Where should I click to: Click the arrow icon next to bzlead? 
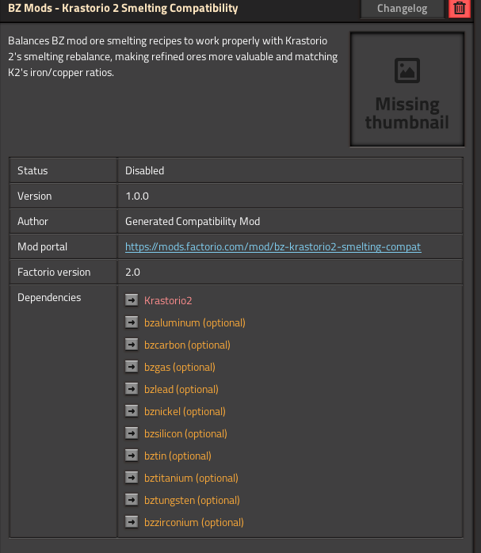click(x=132, y=389)
